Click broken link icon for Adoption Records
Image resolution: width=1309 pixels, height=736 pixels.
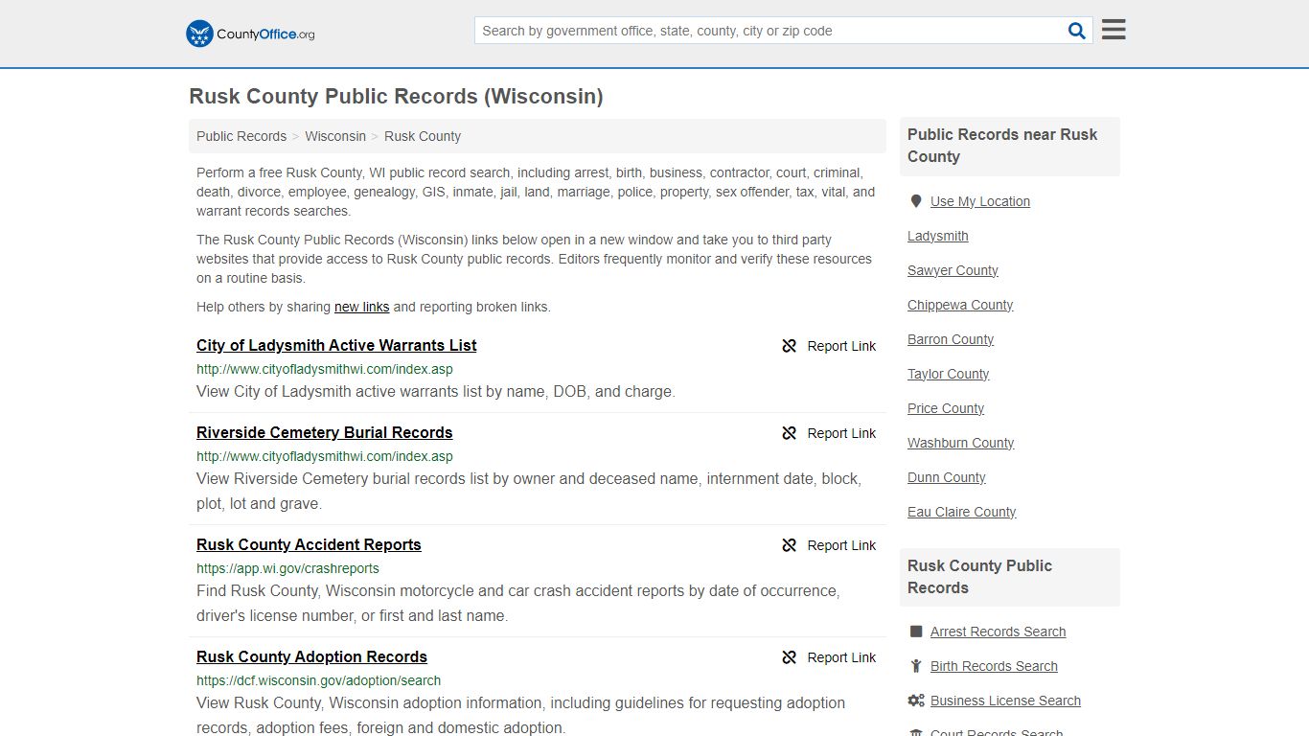coord(790,657)
